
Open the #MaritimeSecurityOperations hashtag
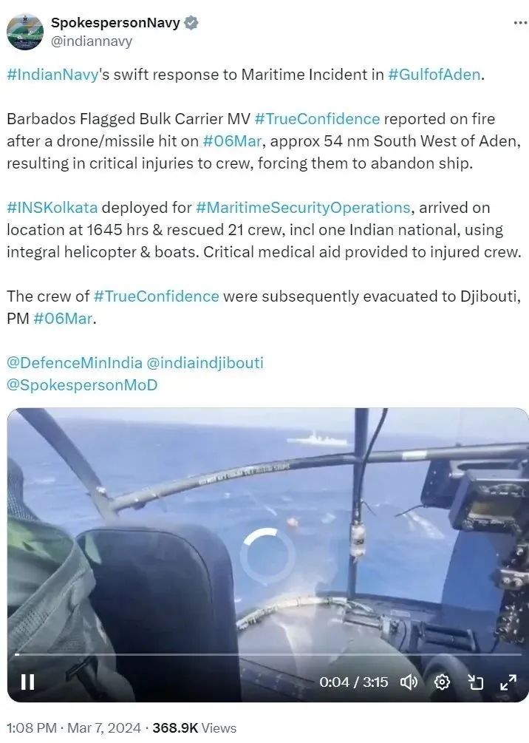click(303, 208)
